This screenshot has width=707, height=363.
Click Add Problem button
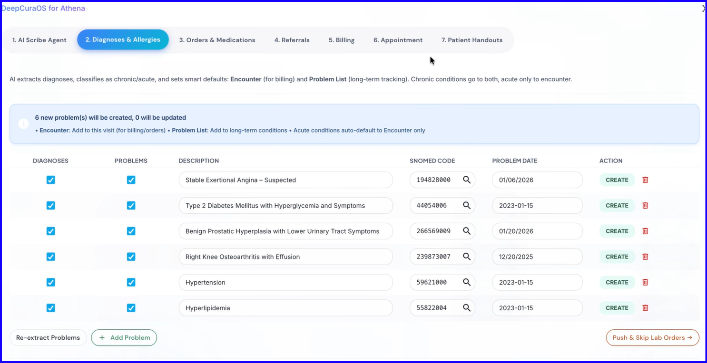[x=124, y=338]
